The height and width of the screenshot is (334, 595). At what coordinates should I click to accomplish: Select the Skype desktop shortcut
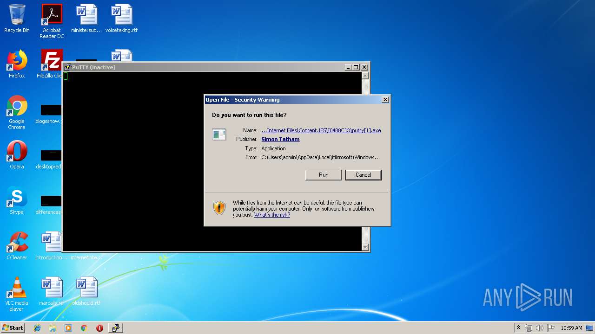point(17,201)
